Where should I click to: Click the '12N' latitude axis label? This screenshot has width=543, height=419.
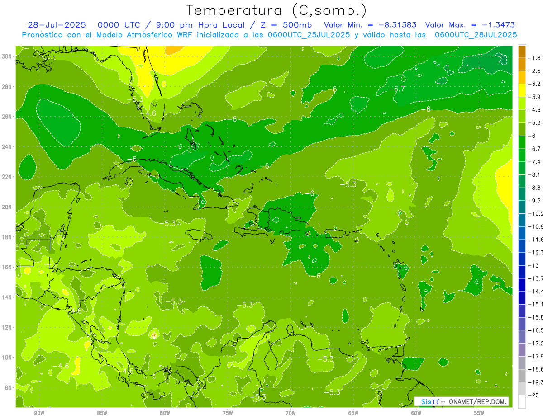tap(8, 327)
